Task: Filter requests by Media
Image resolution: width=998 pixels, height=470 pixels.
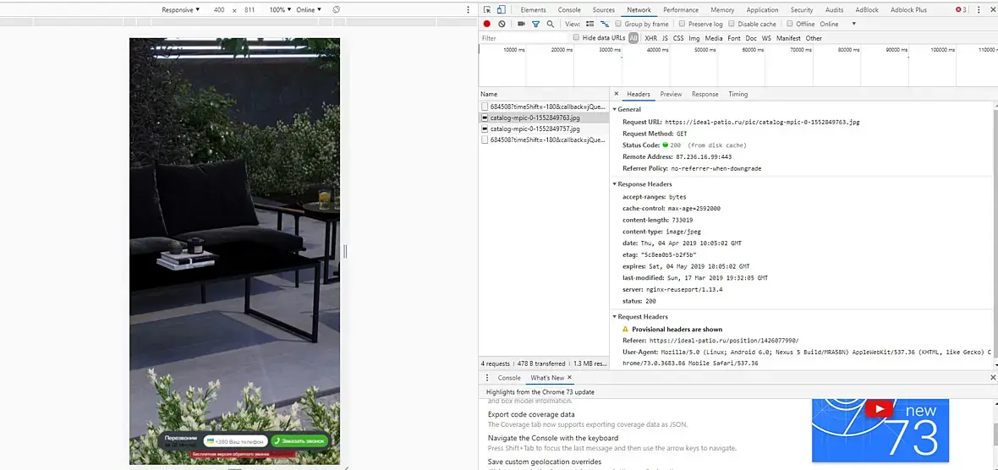Action: point(714,38)
